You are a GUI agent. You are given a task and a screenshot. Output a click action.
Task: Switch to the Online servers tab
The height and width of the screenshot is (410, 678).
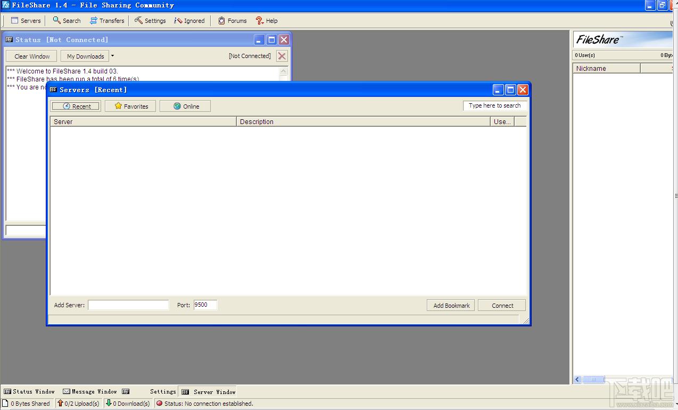pos(185,106)
